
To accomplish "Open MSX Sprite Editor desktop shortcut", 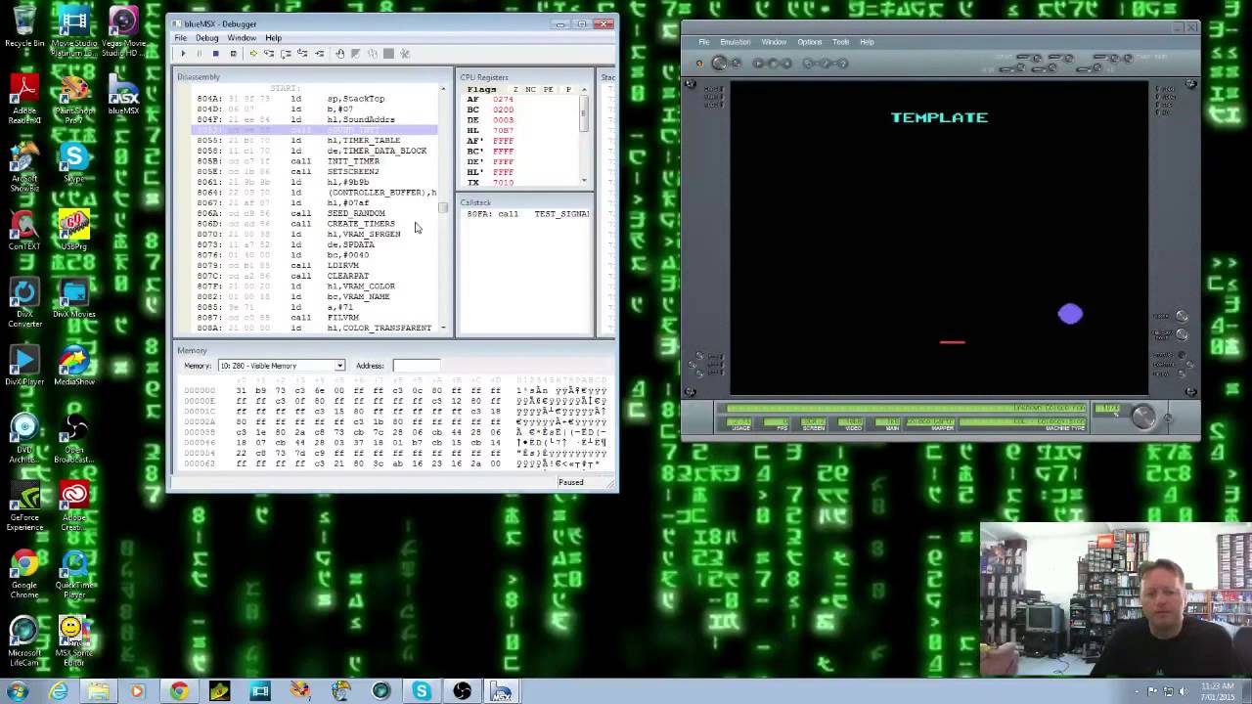I will 73,641.
